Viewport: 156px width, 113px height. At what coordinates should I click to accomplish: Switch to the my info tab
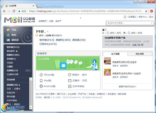140,54
